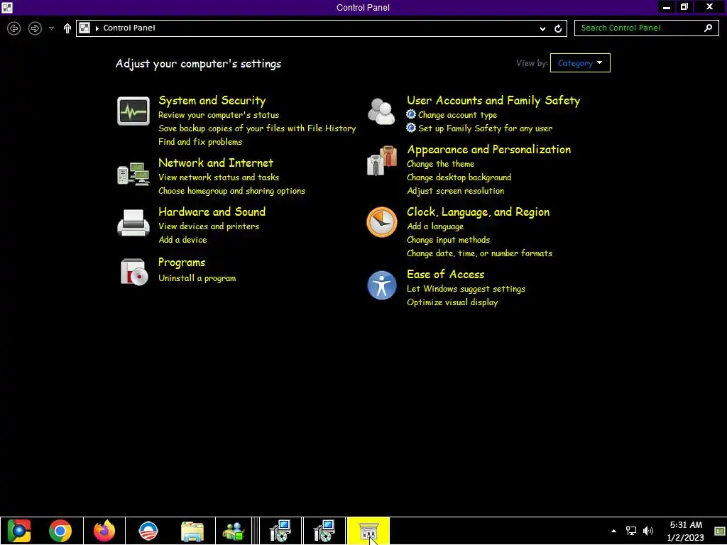727x545 pixels.
Task: Open System and Security category
Action: [x=212, y=101]
